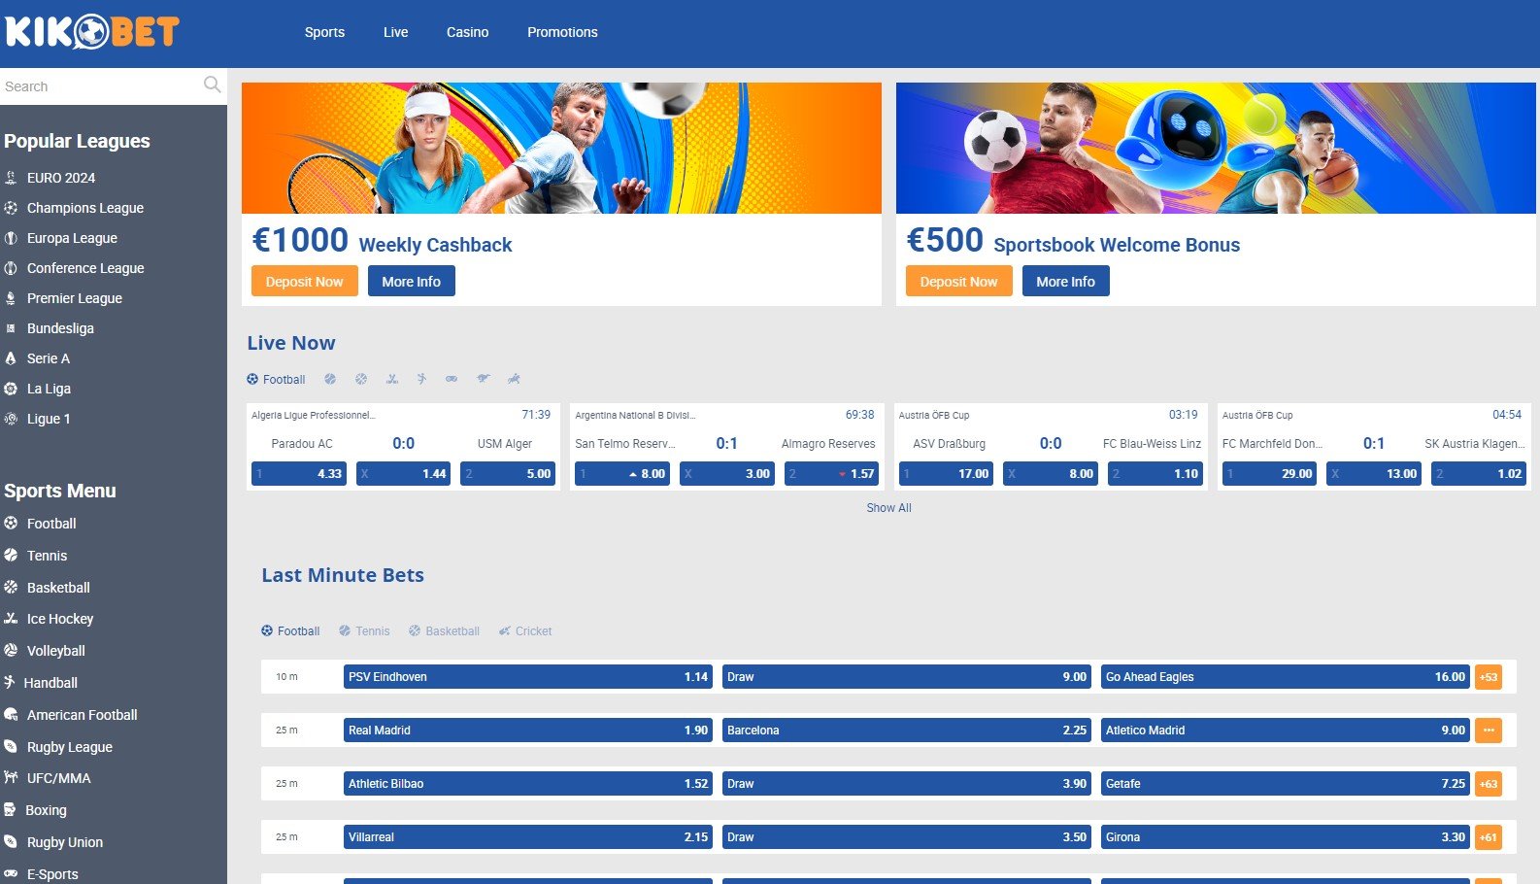Open Europa League in Popular Leagues

click(x=72, y=238)
